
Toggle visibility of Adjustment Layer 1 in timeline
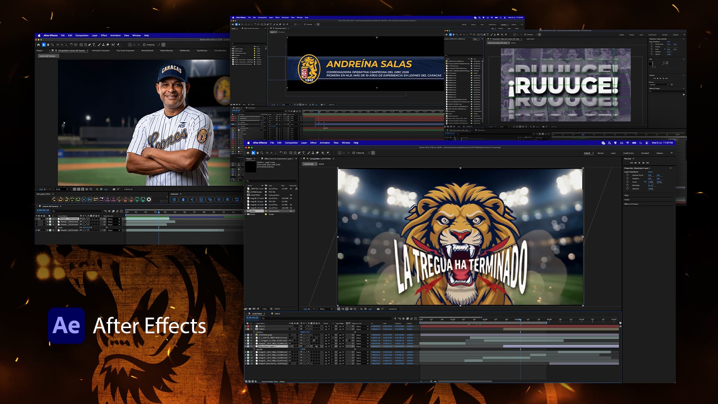[290, 346]
